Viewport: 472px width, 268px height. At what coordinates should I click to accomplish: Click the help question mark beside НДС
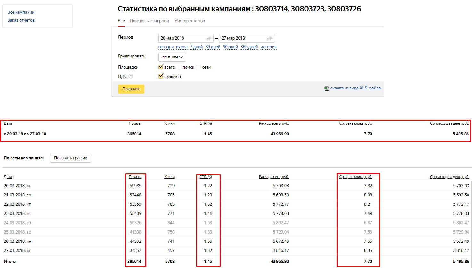click(x=131, y=76)
